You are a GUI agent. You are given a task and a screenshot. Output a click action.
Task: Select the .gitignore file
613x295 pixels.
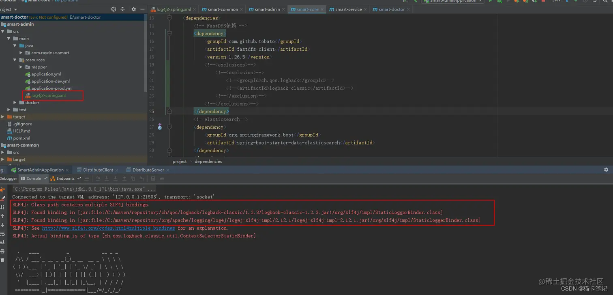(x=19, y=124)
